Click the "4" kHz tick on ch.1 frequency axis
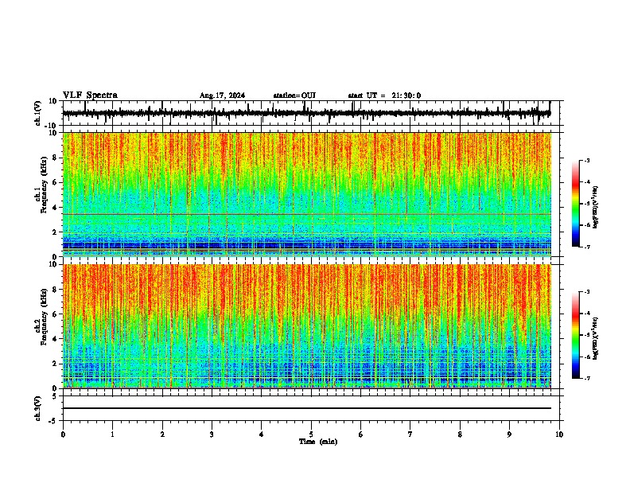The width and height of the screenshot is (630, 487). coord(56,208)
